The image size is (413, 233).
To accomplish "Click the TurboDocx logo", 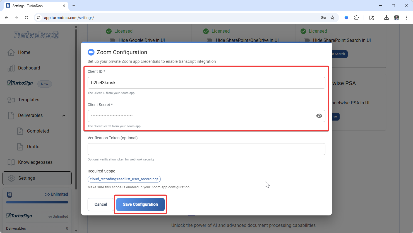I will click(x=36, y=35).
